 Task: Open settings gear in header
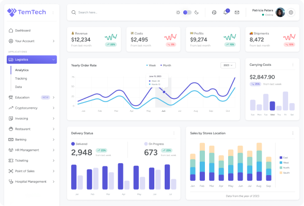(x=291, y=12)
